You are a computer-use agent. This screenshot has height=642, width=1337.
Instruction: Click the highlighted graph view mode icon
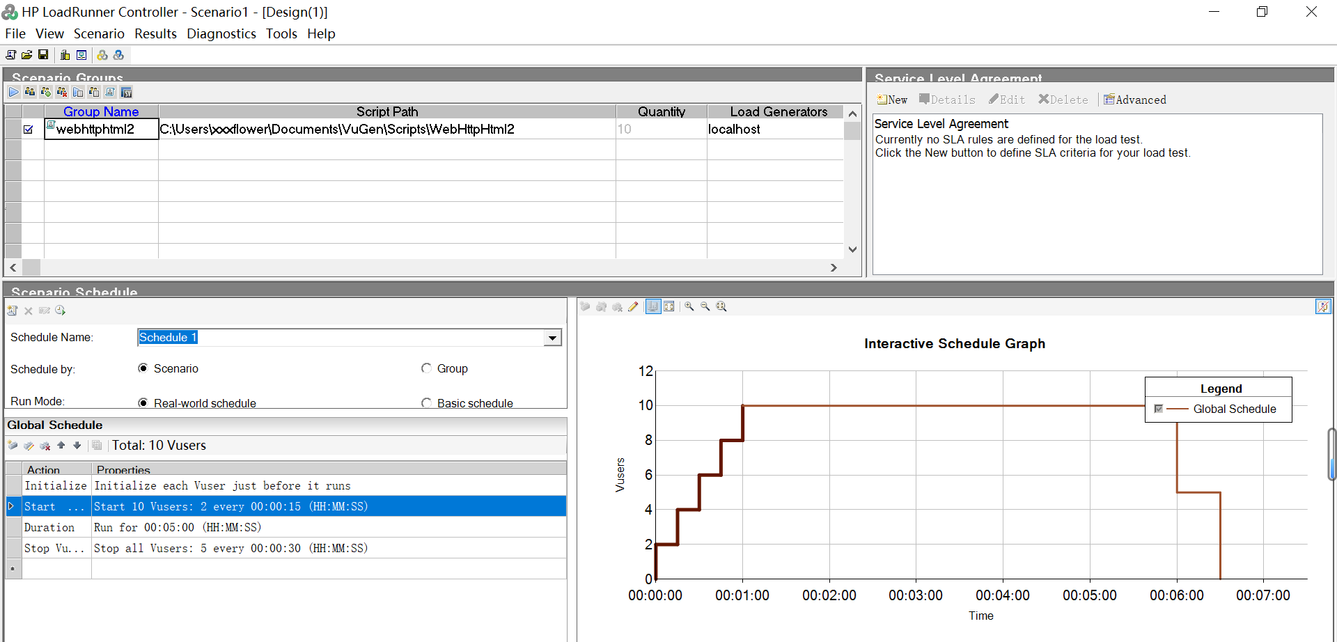(653, 306)
